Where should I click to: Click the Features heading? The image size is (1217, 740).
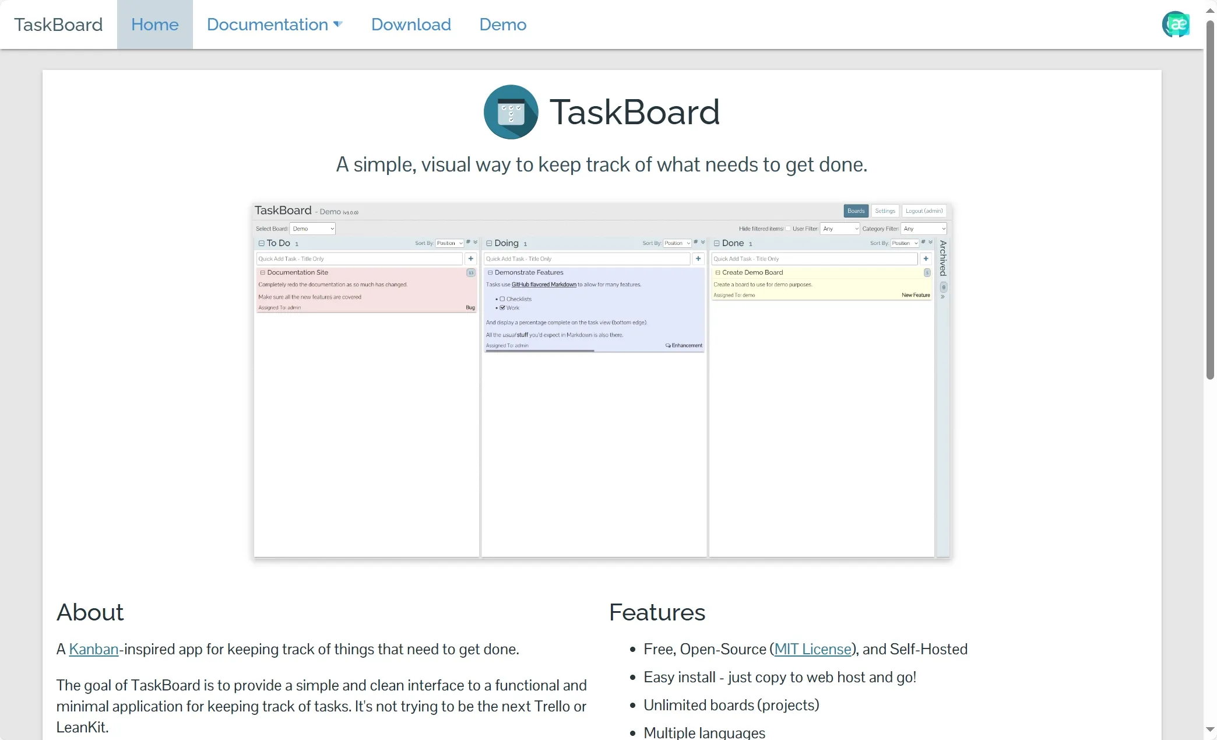[x=657, y=612]
